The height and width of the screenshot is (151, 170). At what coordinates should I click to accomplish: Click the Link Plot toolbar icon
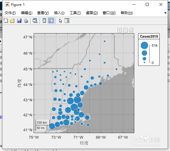pyautogui.click(x=35, y=21)
